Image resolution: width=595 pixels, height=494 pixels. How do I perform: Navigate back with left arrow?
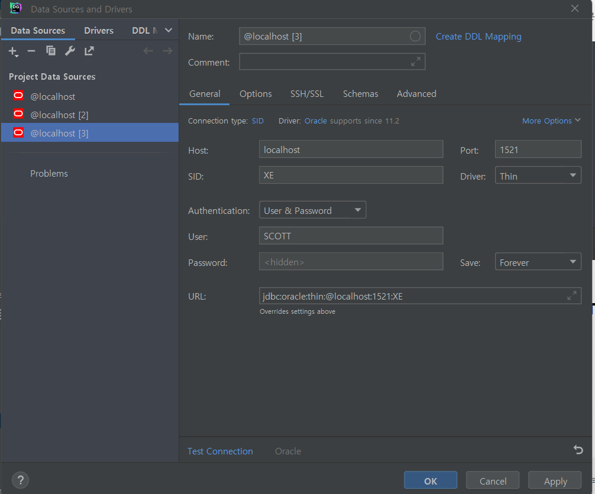(x=148, y=51)
